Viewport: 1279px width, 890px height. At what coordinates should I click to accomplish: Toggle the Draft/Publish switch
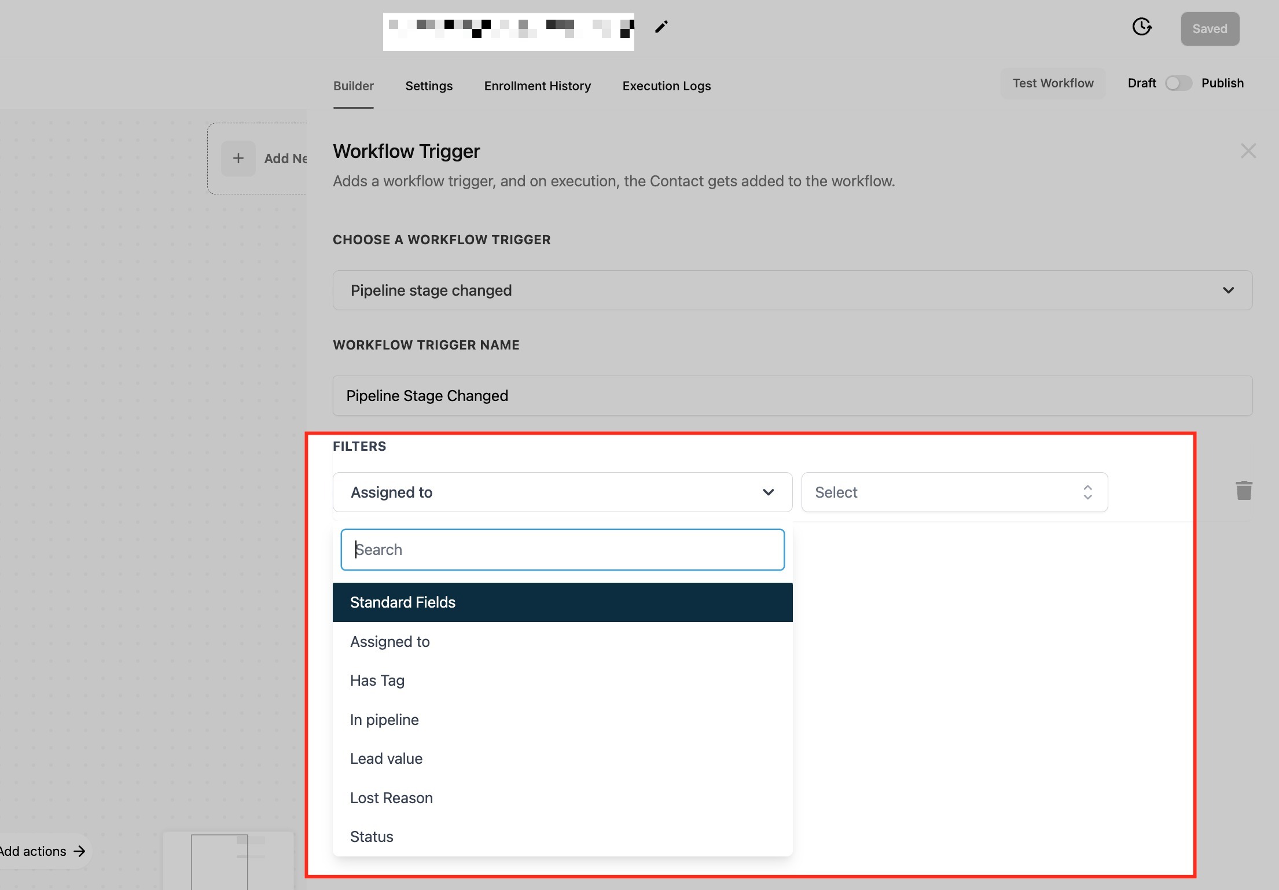[x=1178, y=83]
